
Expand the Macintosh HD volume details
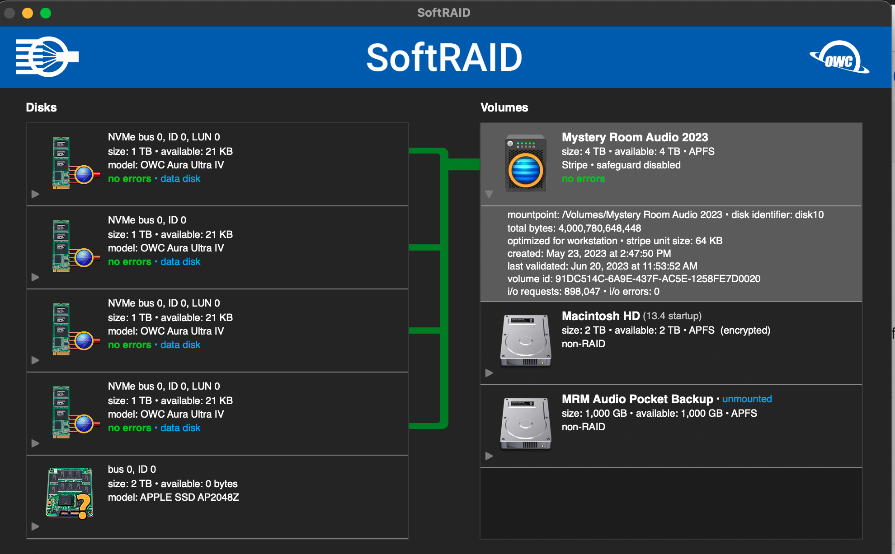click(489, 373)
